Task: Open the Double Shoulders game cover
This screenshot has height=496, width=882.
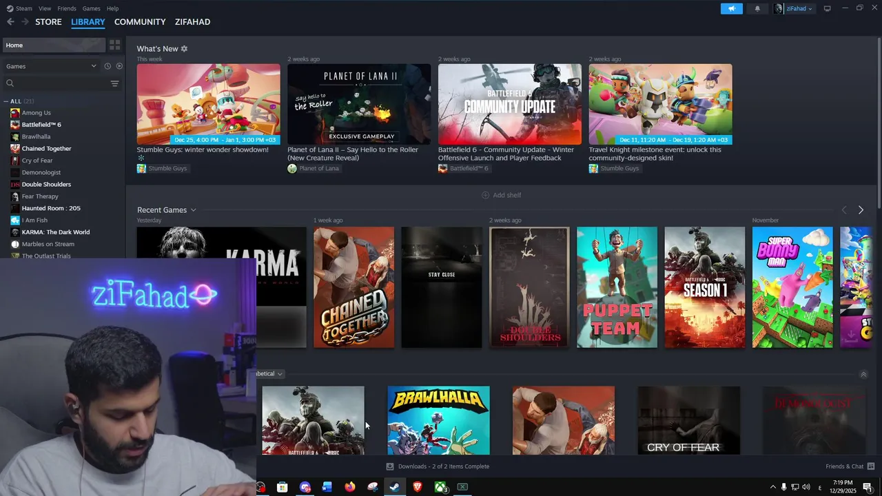Action: tap(529, 287)
